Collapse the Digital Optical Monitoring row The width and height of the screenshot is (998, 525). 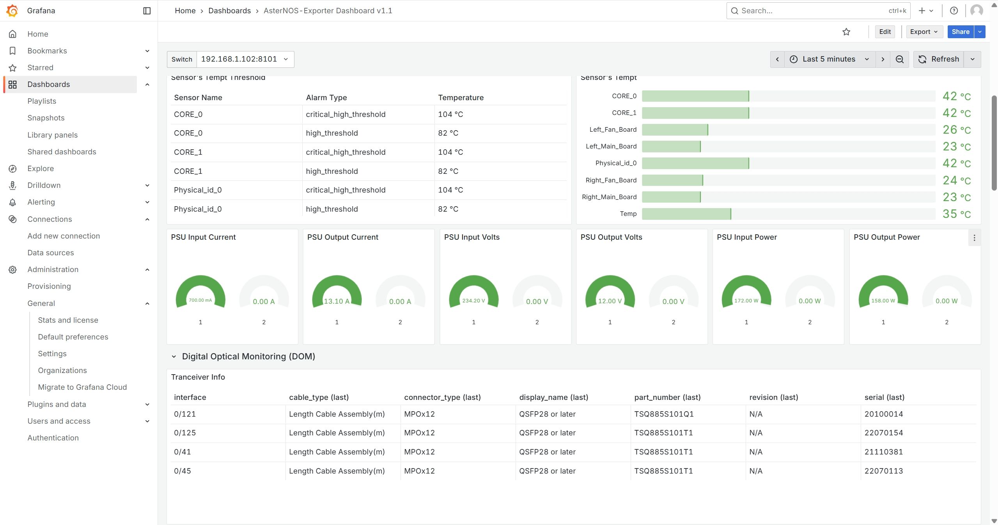174,357
